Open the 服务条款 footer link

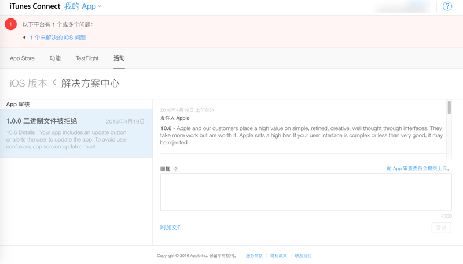point(254,255)
